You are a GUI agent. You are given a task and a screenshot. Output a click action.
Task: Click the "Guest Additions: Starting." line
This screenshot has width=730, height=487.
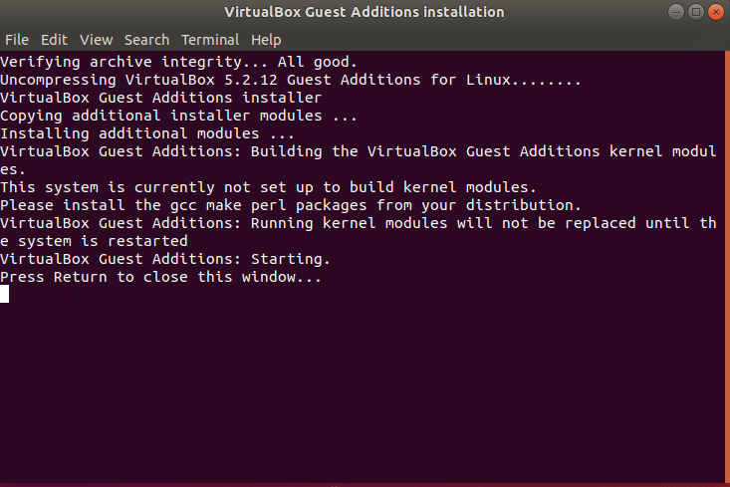(165, 259)
